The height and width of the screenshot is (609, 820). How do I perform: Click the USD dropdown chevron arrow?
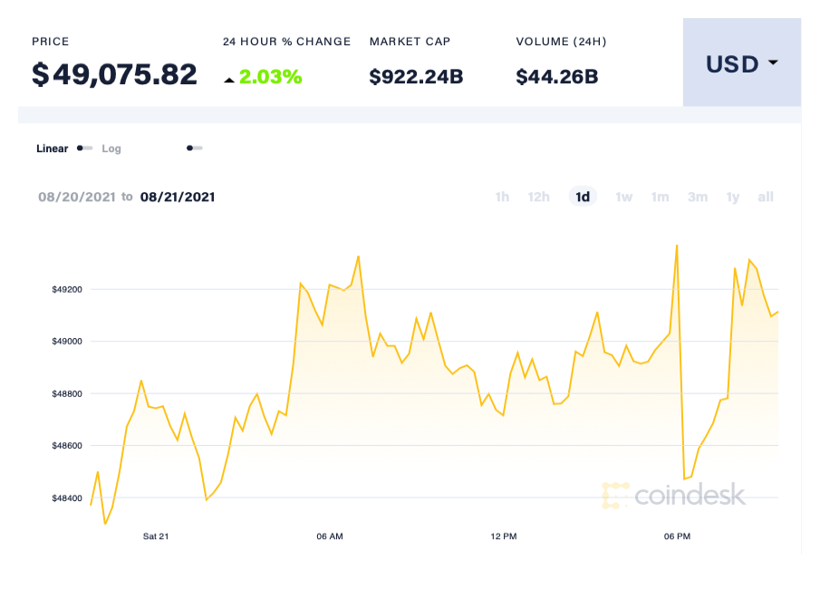[x=772, y=63]
